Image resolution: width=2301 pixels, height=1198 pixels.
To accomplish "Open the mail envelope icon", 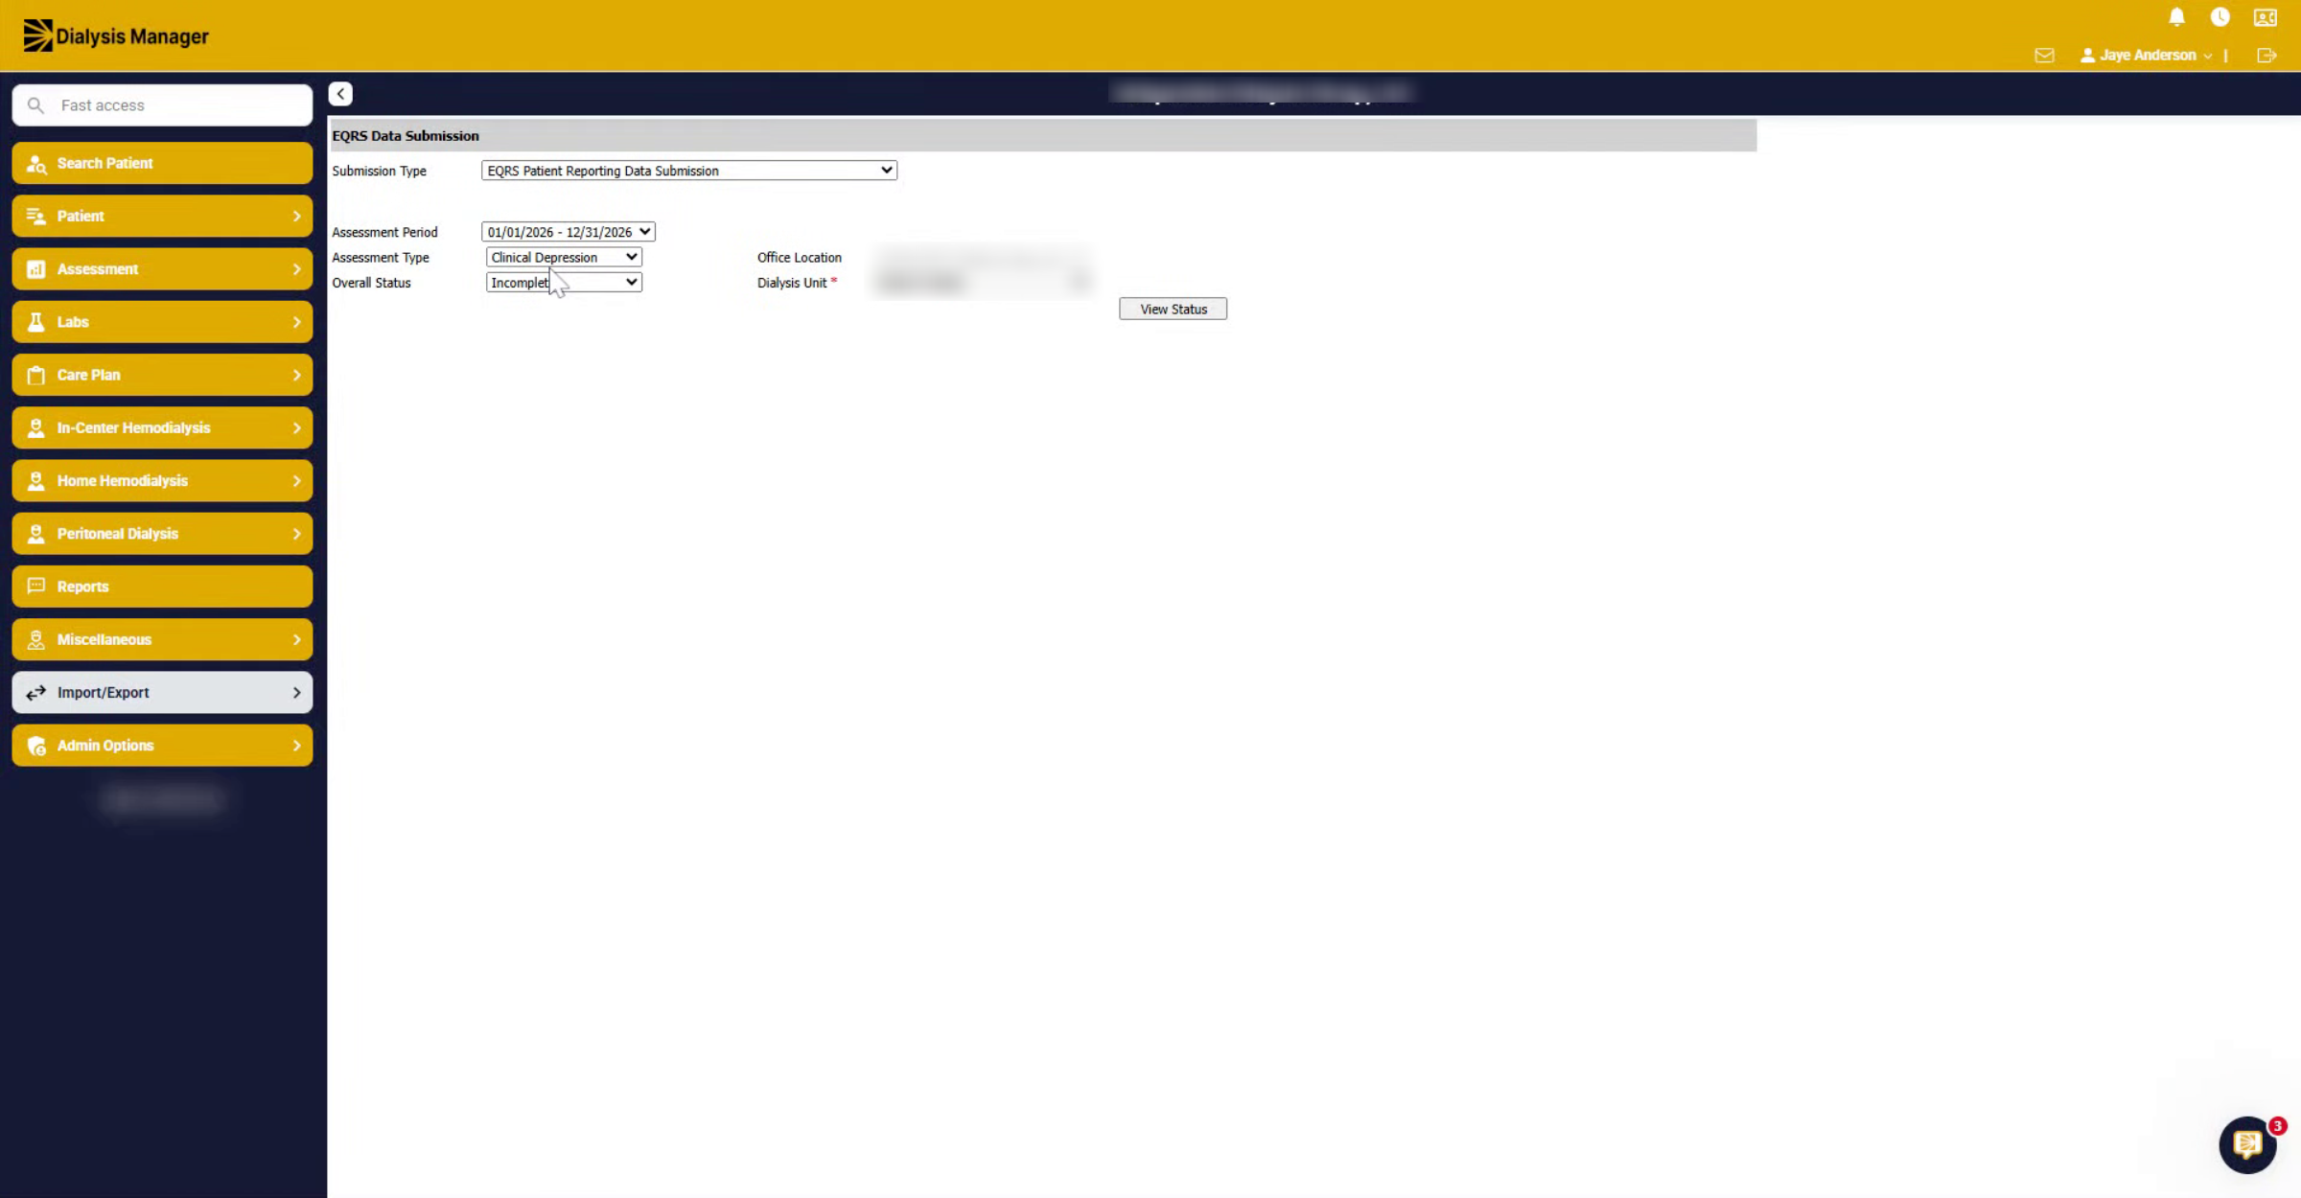I will tap(2044, 56).
